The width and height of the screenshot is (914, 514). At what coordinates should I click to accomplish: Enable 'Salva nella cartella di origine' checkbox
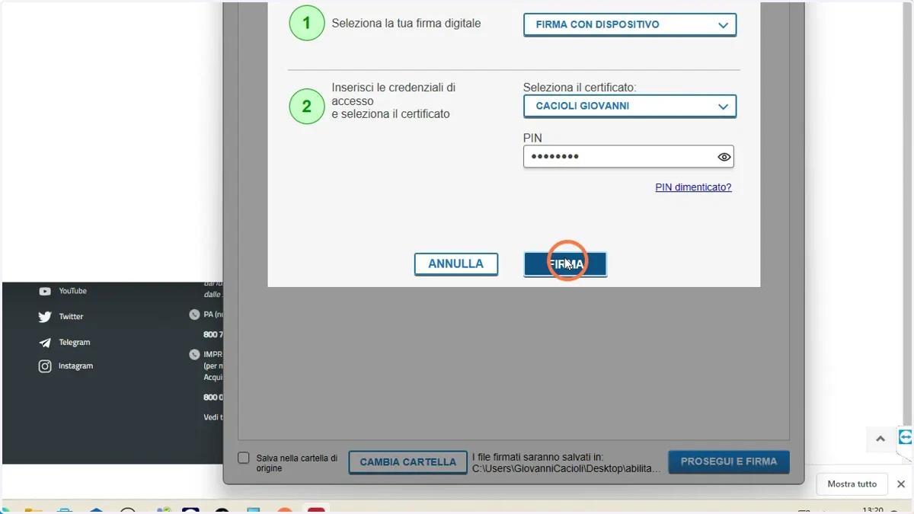(x=244, y=458)
